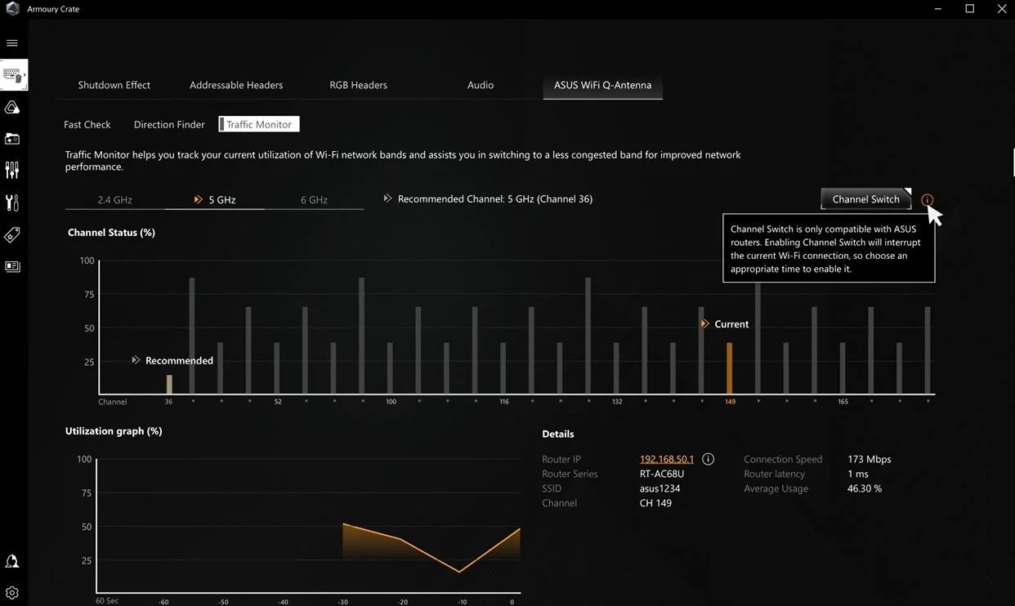
Task: Click channel label 100 on the axis
Action: click(391, 402)
